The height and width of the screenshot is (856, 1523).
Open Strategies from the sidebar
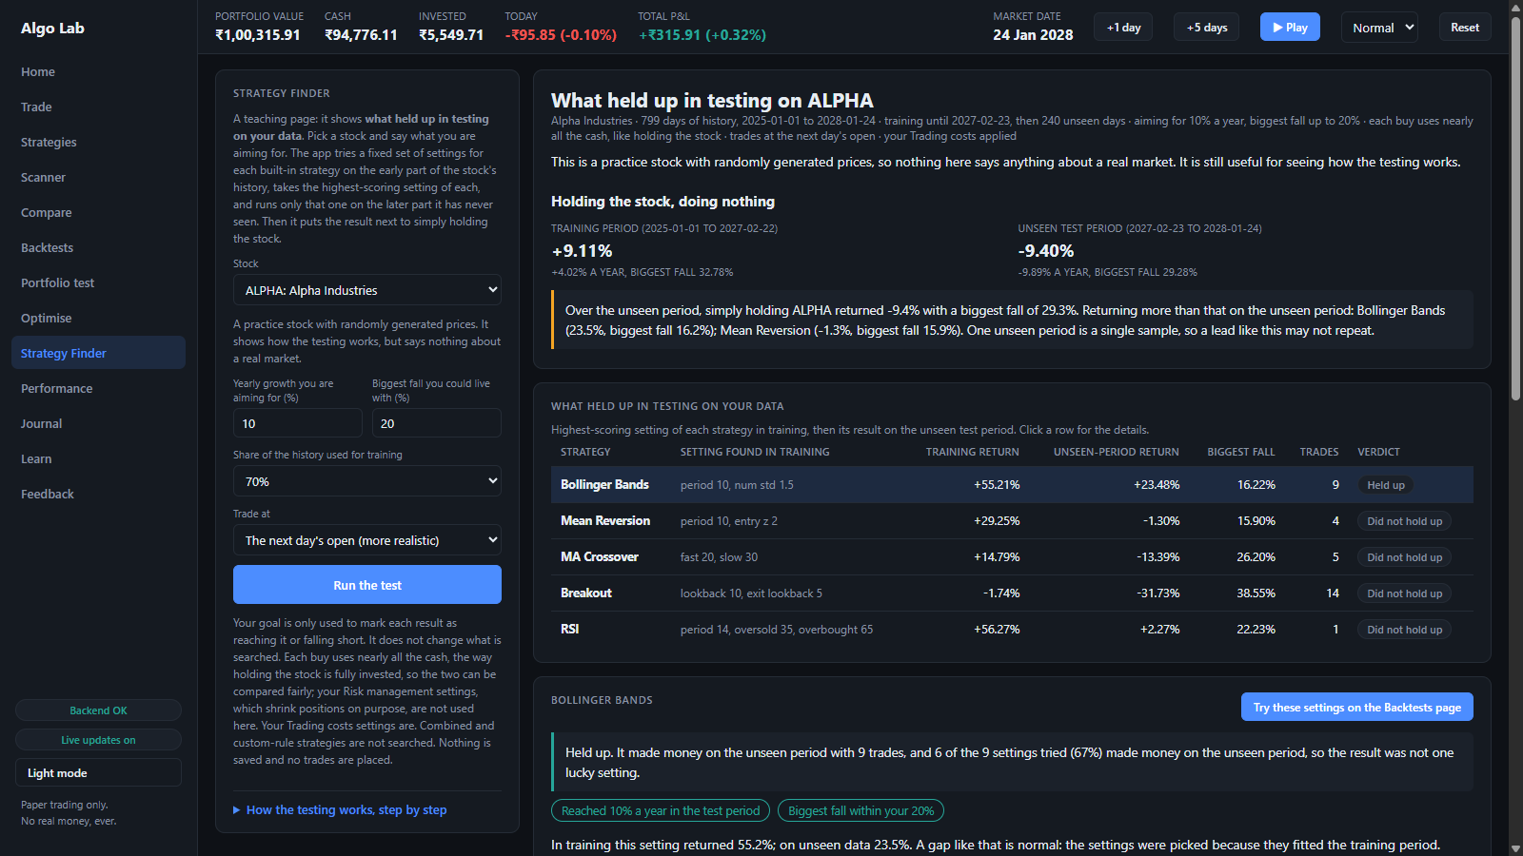click(98, 143)
